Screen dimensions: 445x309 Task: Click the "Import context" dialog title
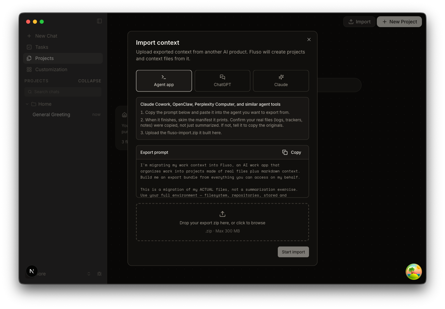tap(158, 43)
